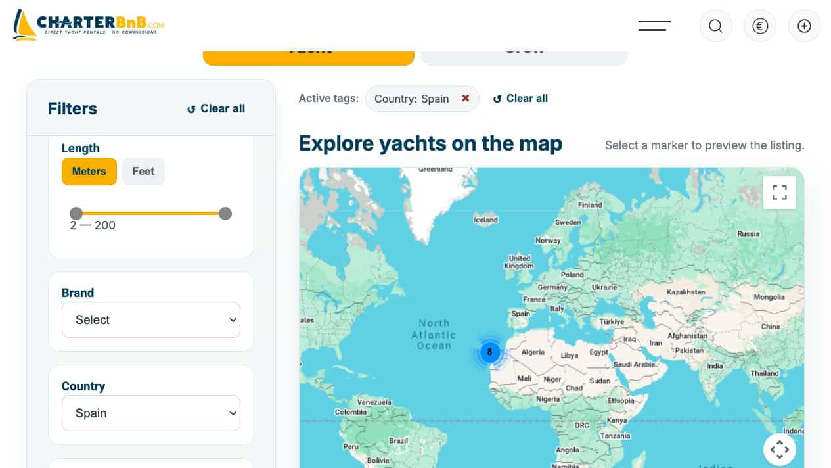Toggle map fullscreen view
Image resolution: width=831 pixels, height=468 pixels.
tap(780, 192)
